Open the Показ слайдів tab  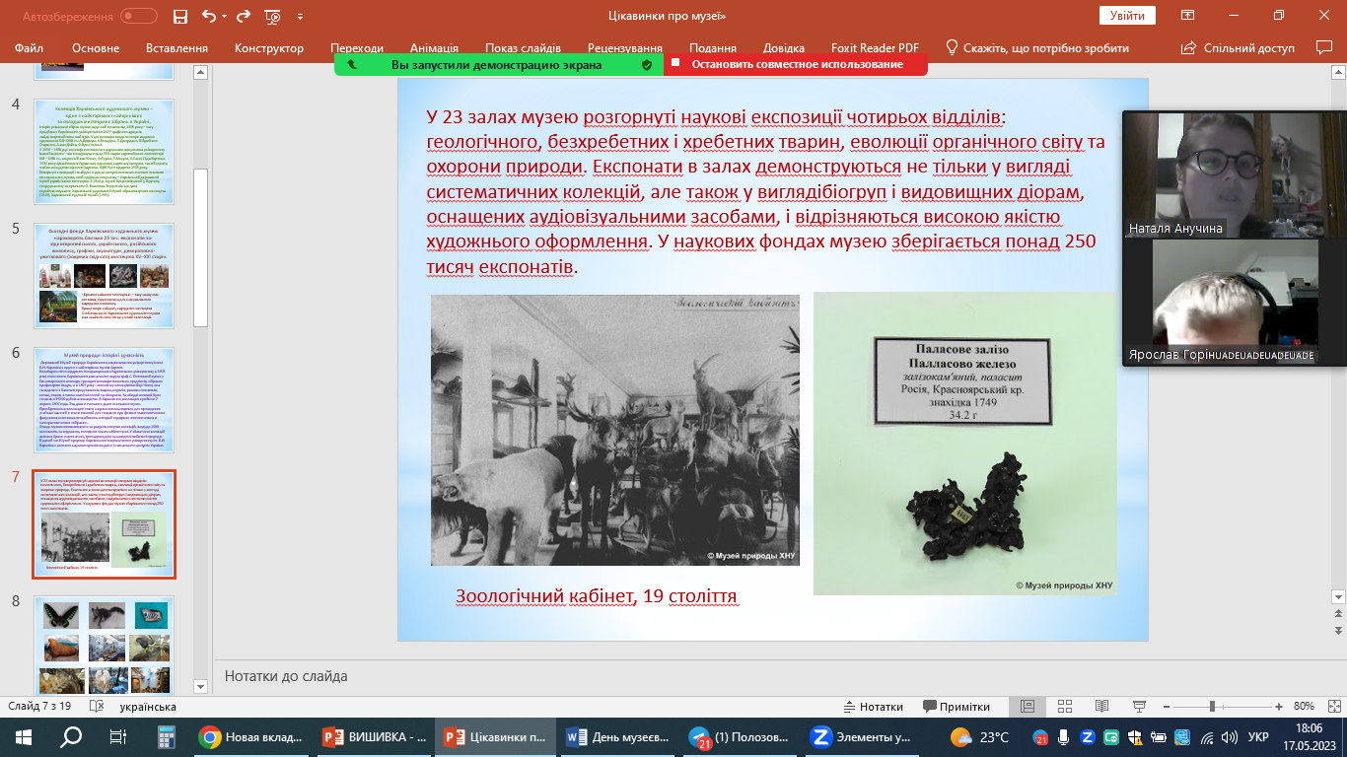pyautogui.click(x=523, y=48)
